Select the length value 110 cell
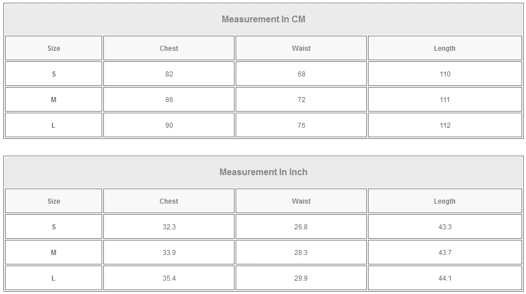 [444, 74]
